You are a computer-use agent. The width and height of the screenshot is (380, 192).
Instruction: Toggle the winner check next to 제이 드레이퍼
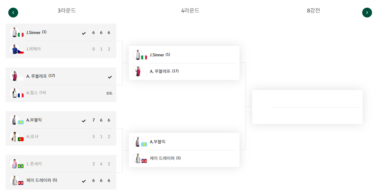(x=83, y=180)
